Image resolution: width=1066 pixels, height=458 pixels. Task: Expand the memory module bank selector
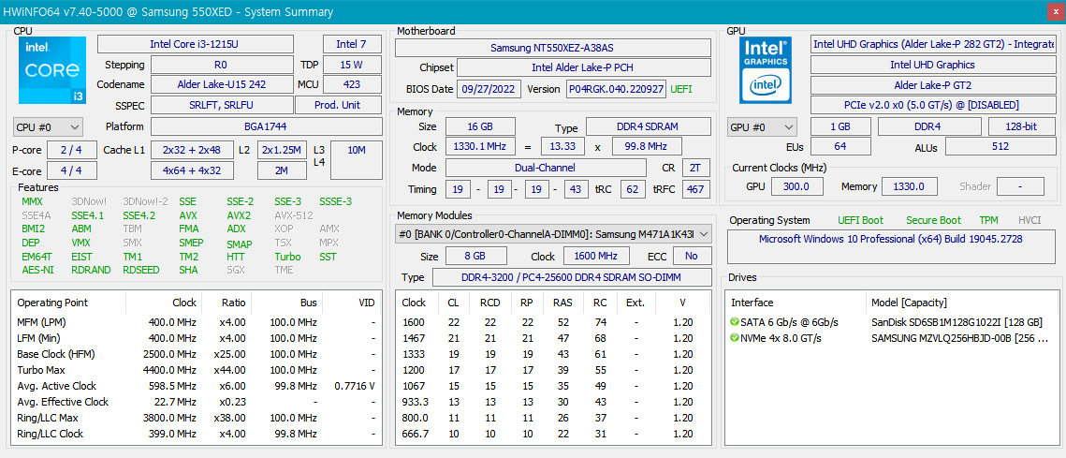point(553,234)
